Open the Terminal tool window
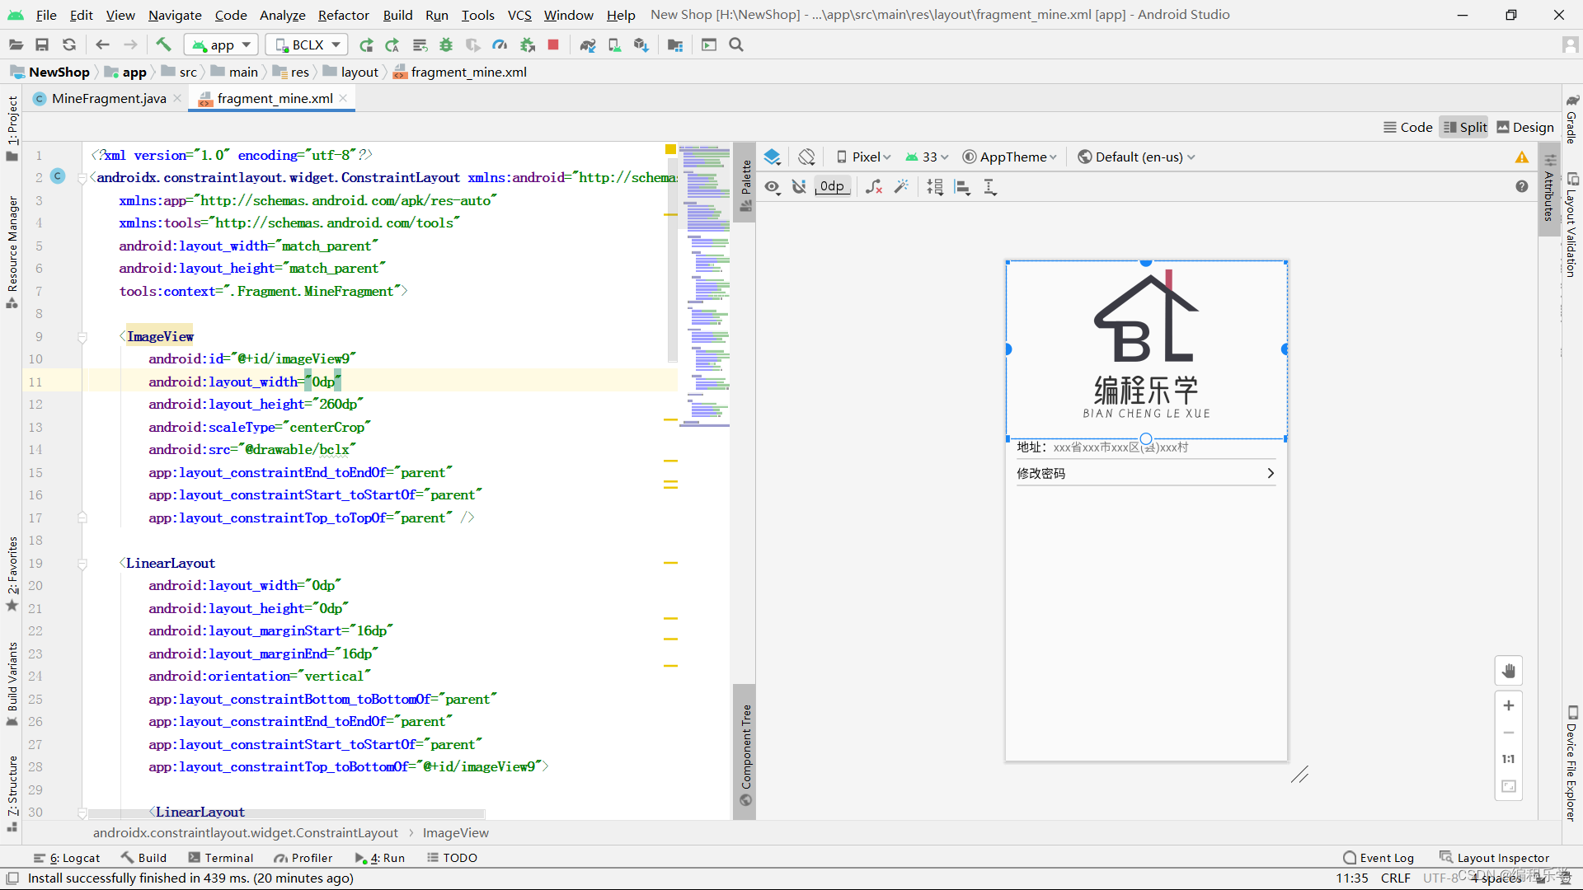Image resolution: width=1583 pixels, height=890 pixels. (x=221, y=858)
